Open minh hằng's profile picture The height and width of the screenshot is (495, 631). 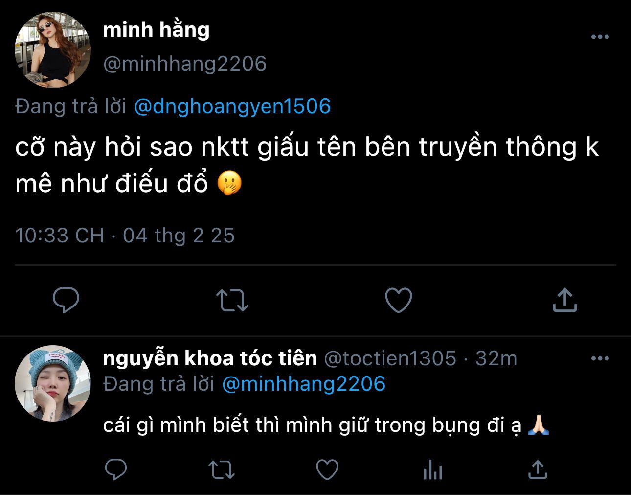pyautogui.click(x=53, y=50)
